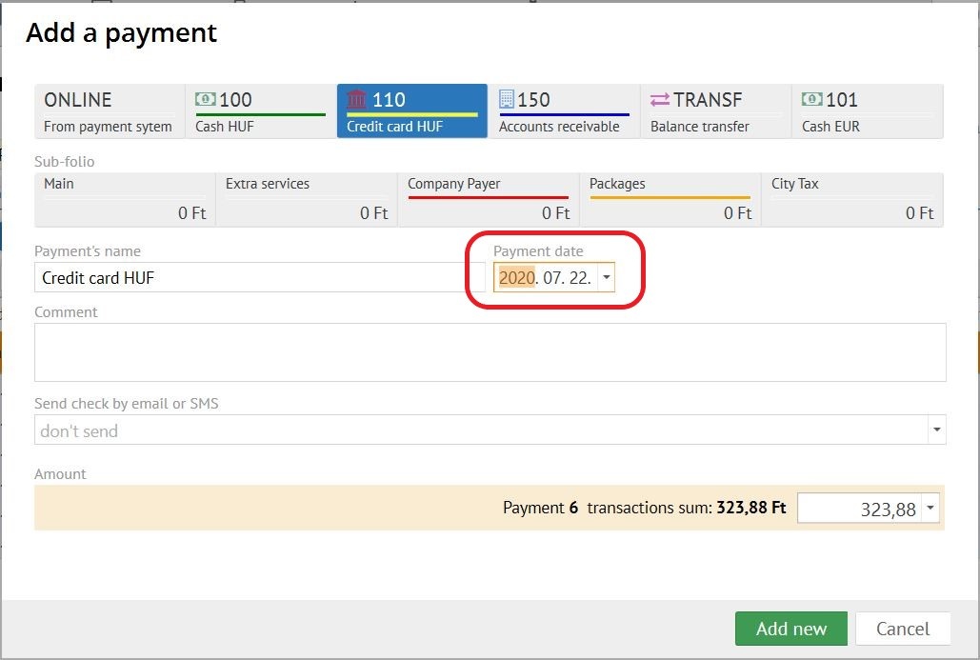This screenshot has height=660, width=980.
Task: Open the Payment date calendar dropdown arrow
Action: (x=607, y=277)
